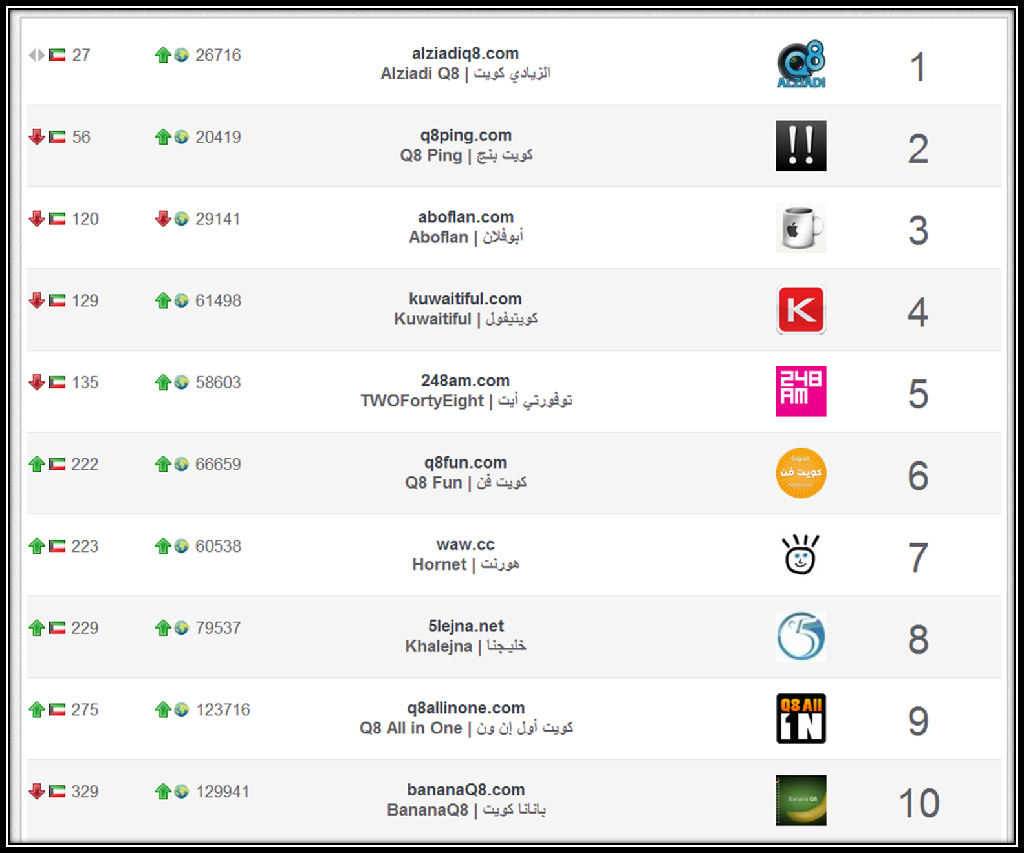Click the BananaQ8 green thumbnail
Image resolution: width=1024 pixels, height=853 pixels.
point(801,800)
